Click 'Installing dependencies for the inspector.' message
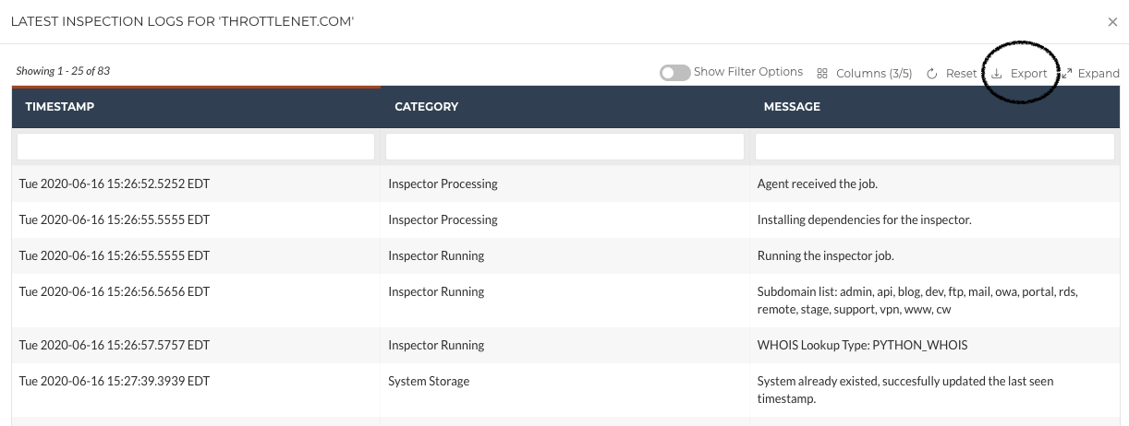 point(864,219)
